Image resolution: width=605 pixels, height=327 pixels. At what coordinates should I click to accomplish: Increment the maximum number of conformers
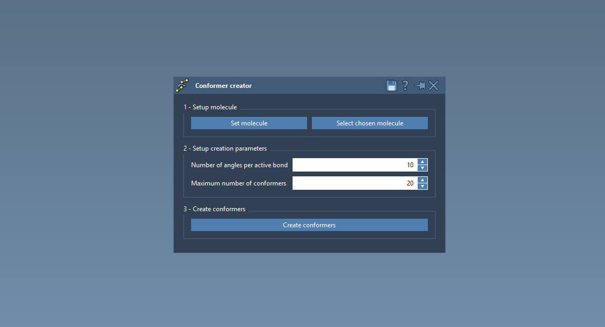pos(422,180)
